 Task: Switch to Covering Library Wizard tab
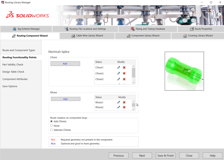198,36
